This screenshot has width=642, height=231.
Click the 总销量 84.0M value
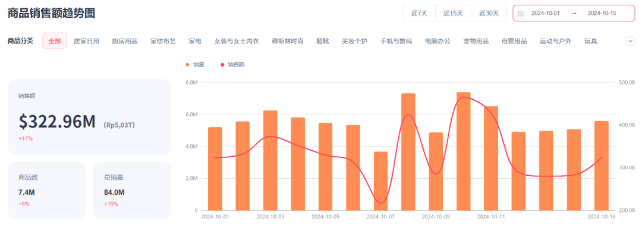[114, 192]
